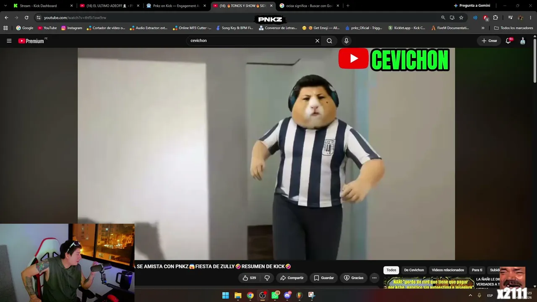Save the video with Guardar
This screenshot has width=537, height=302.
point(324,278)
